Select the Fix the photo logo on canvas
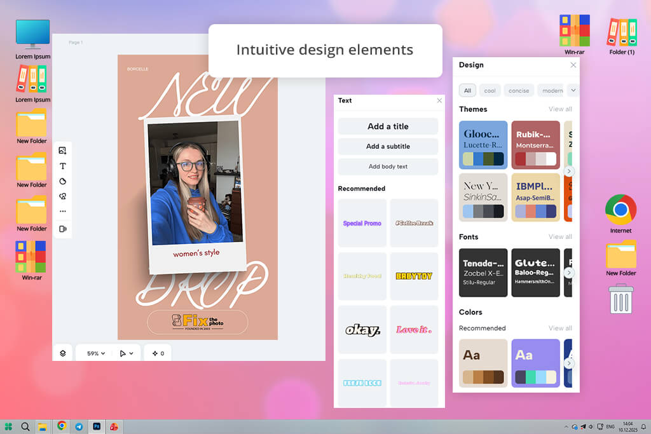Image resolution: width=651 pixels, height=434 pixels. click(198, 322)
